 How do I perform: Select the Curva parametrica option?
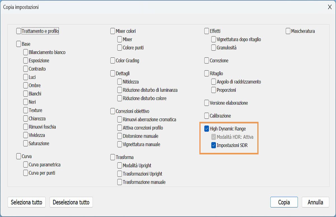coord(25,165)
